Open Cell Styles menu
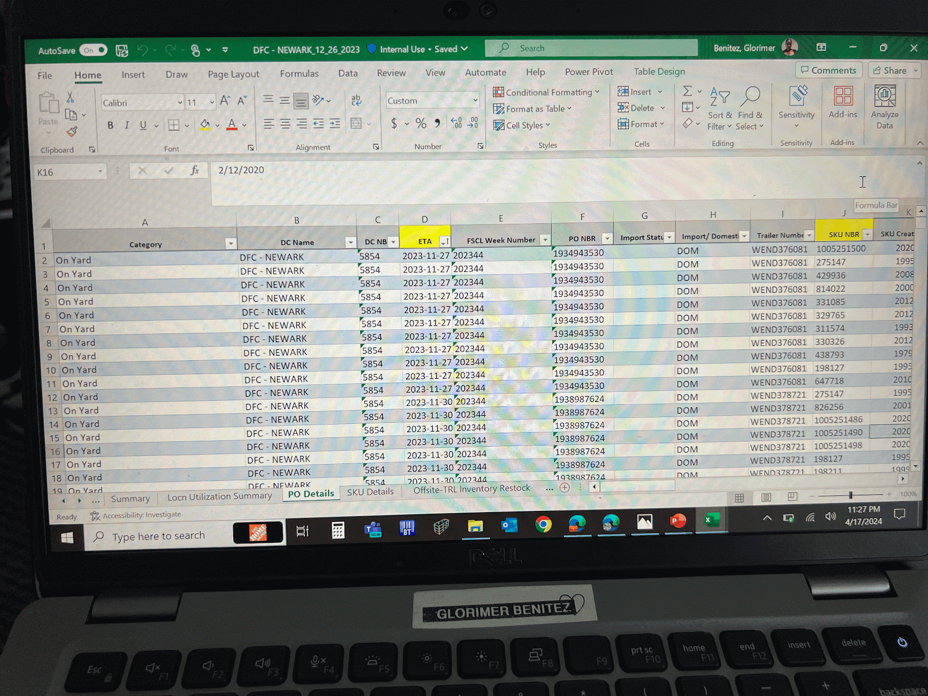 (x=521, y=125)
